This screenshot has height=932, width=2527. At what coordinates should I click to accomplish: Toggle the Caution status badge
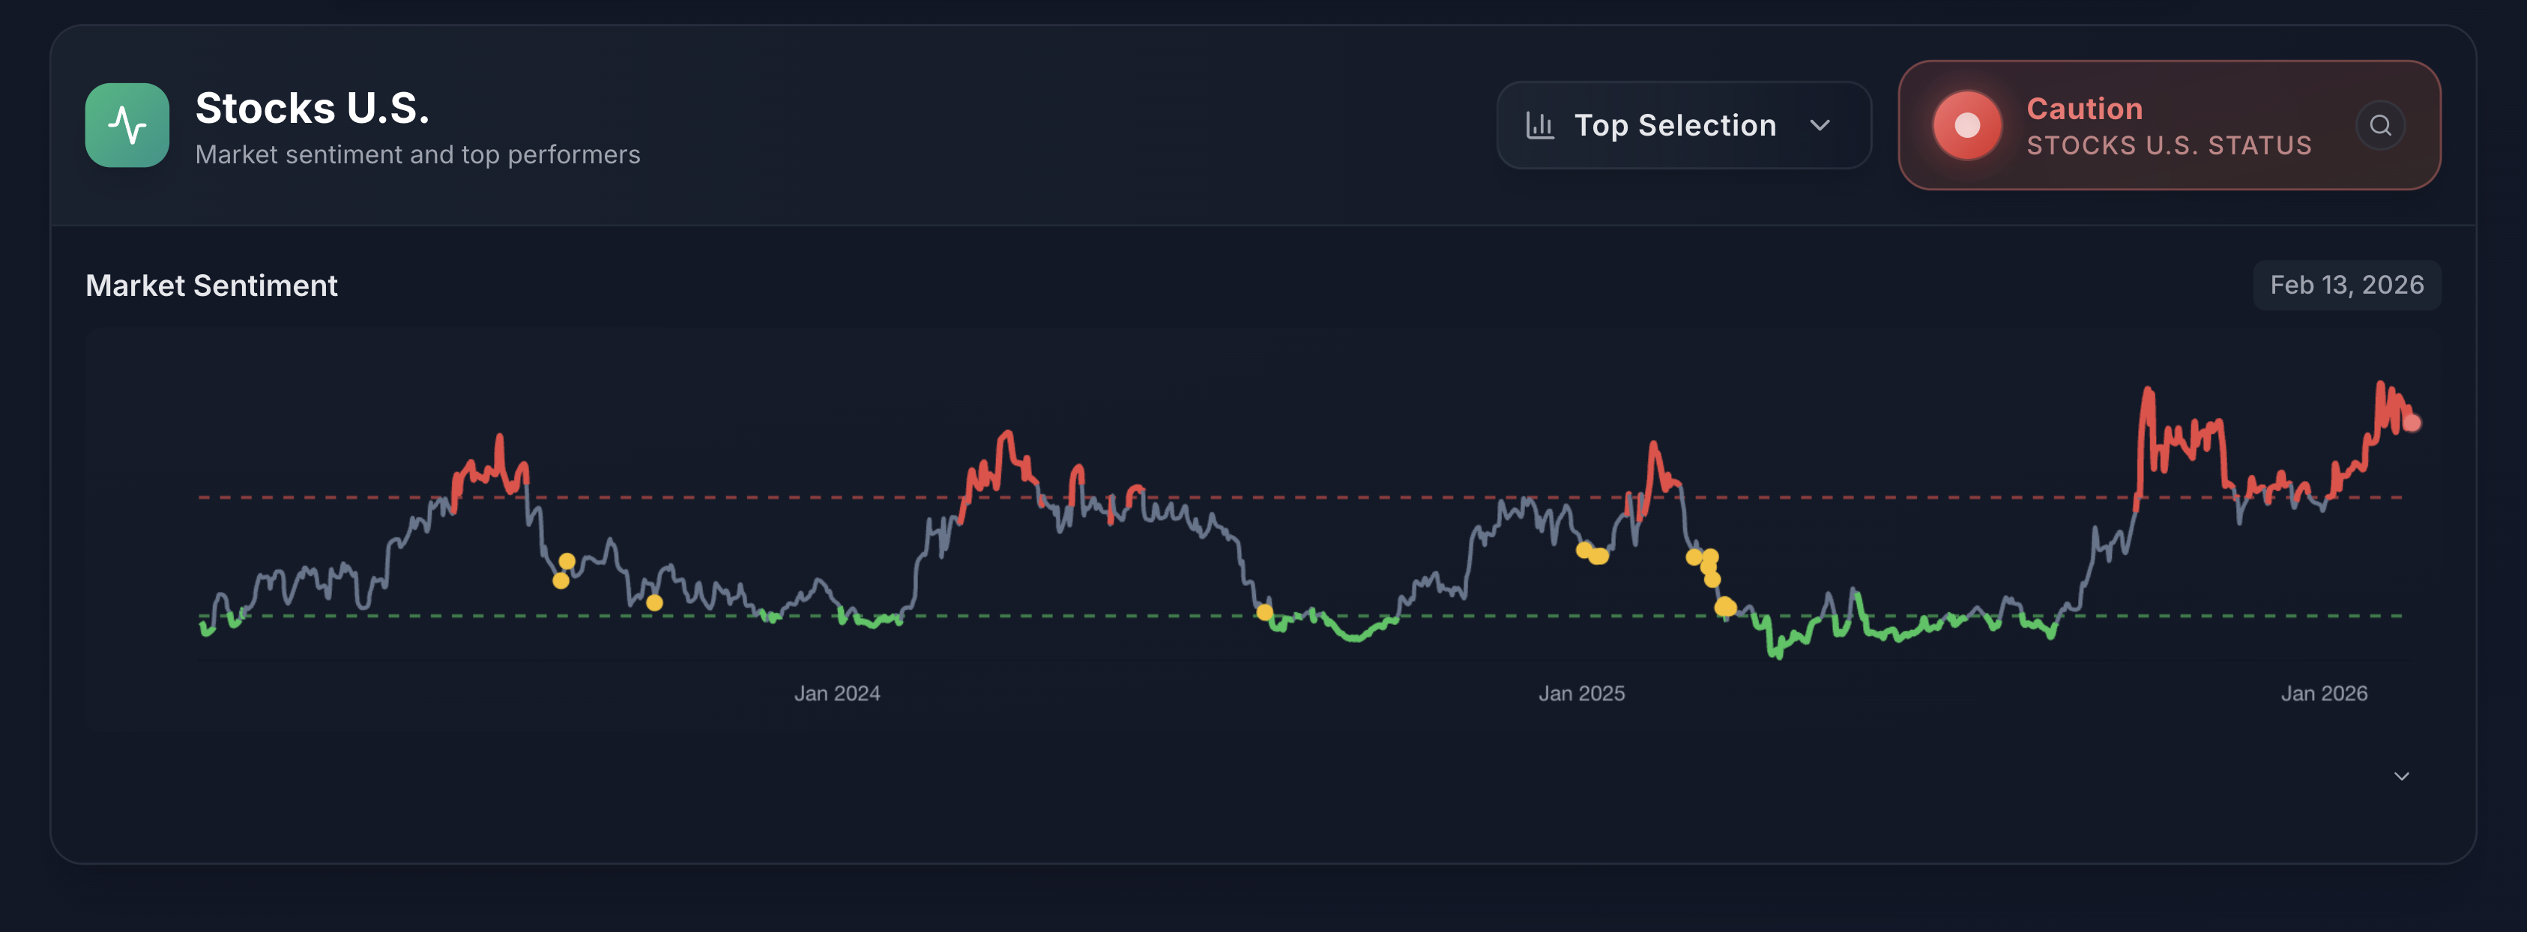click(x=2168, y=126)
